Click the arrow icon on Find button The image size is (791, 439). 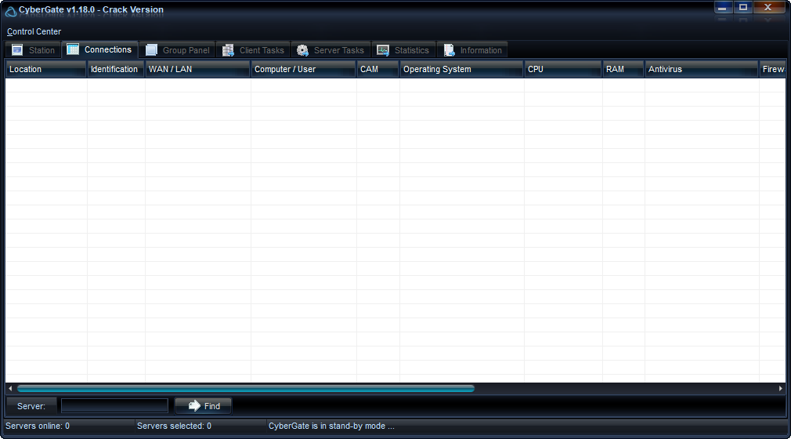[x=194, y=405]
